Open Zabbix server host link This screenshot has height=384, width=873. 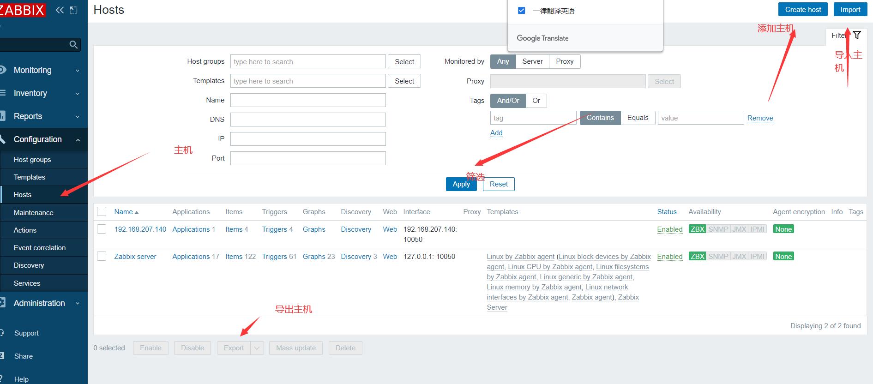135,257
